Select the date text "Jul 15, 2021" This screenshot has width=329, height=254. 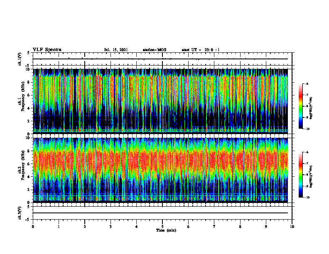[116, 50]
